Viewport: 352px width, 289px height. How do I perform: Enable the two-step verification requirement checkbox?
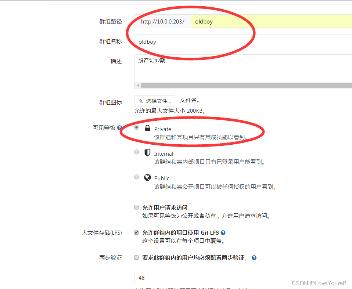[x=136, y=257]
